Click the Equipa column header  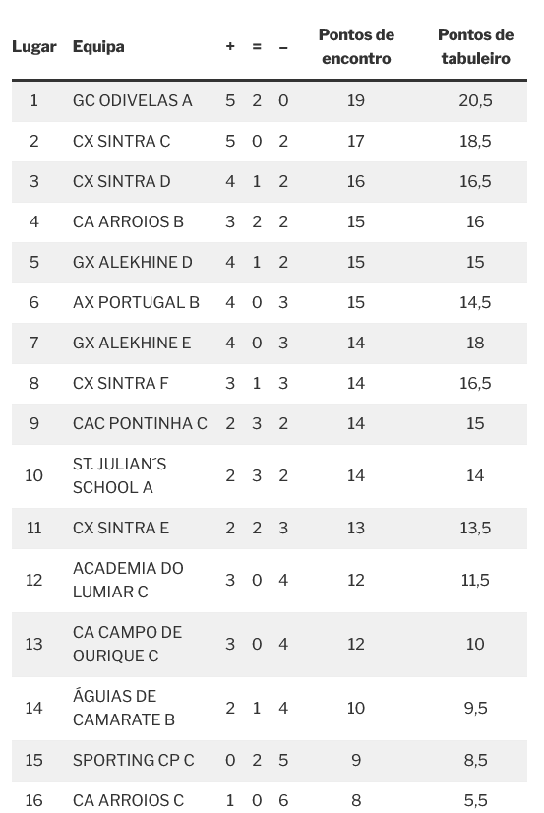pyautogui.click(x=98, y=46)
